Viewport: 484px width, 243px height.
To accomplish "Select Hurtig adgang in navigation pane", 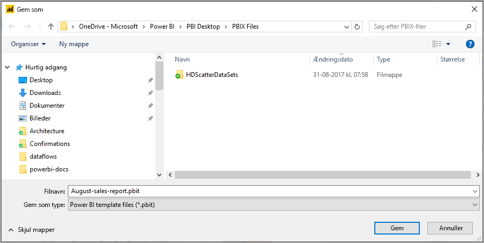I will (46, 67).
